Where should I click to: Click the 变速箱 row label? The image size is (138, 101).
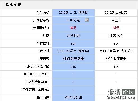coord(44,59)
